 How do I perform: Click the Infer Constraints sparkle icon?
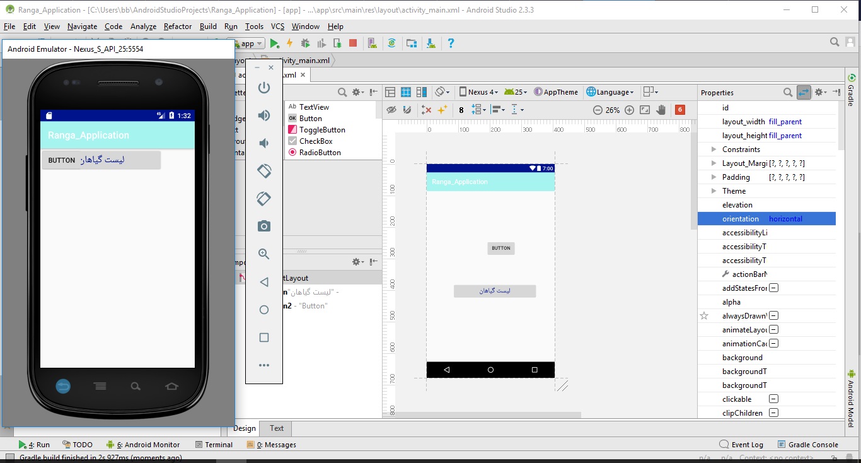click(x=442, y=110)
